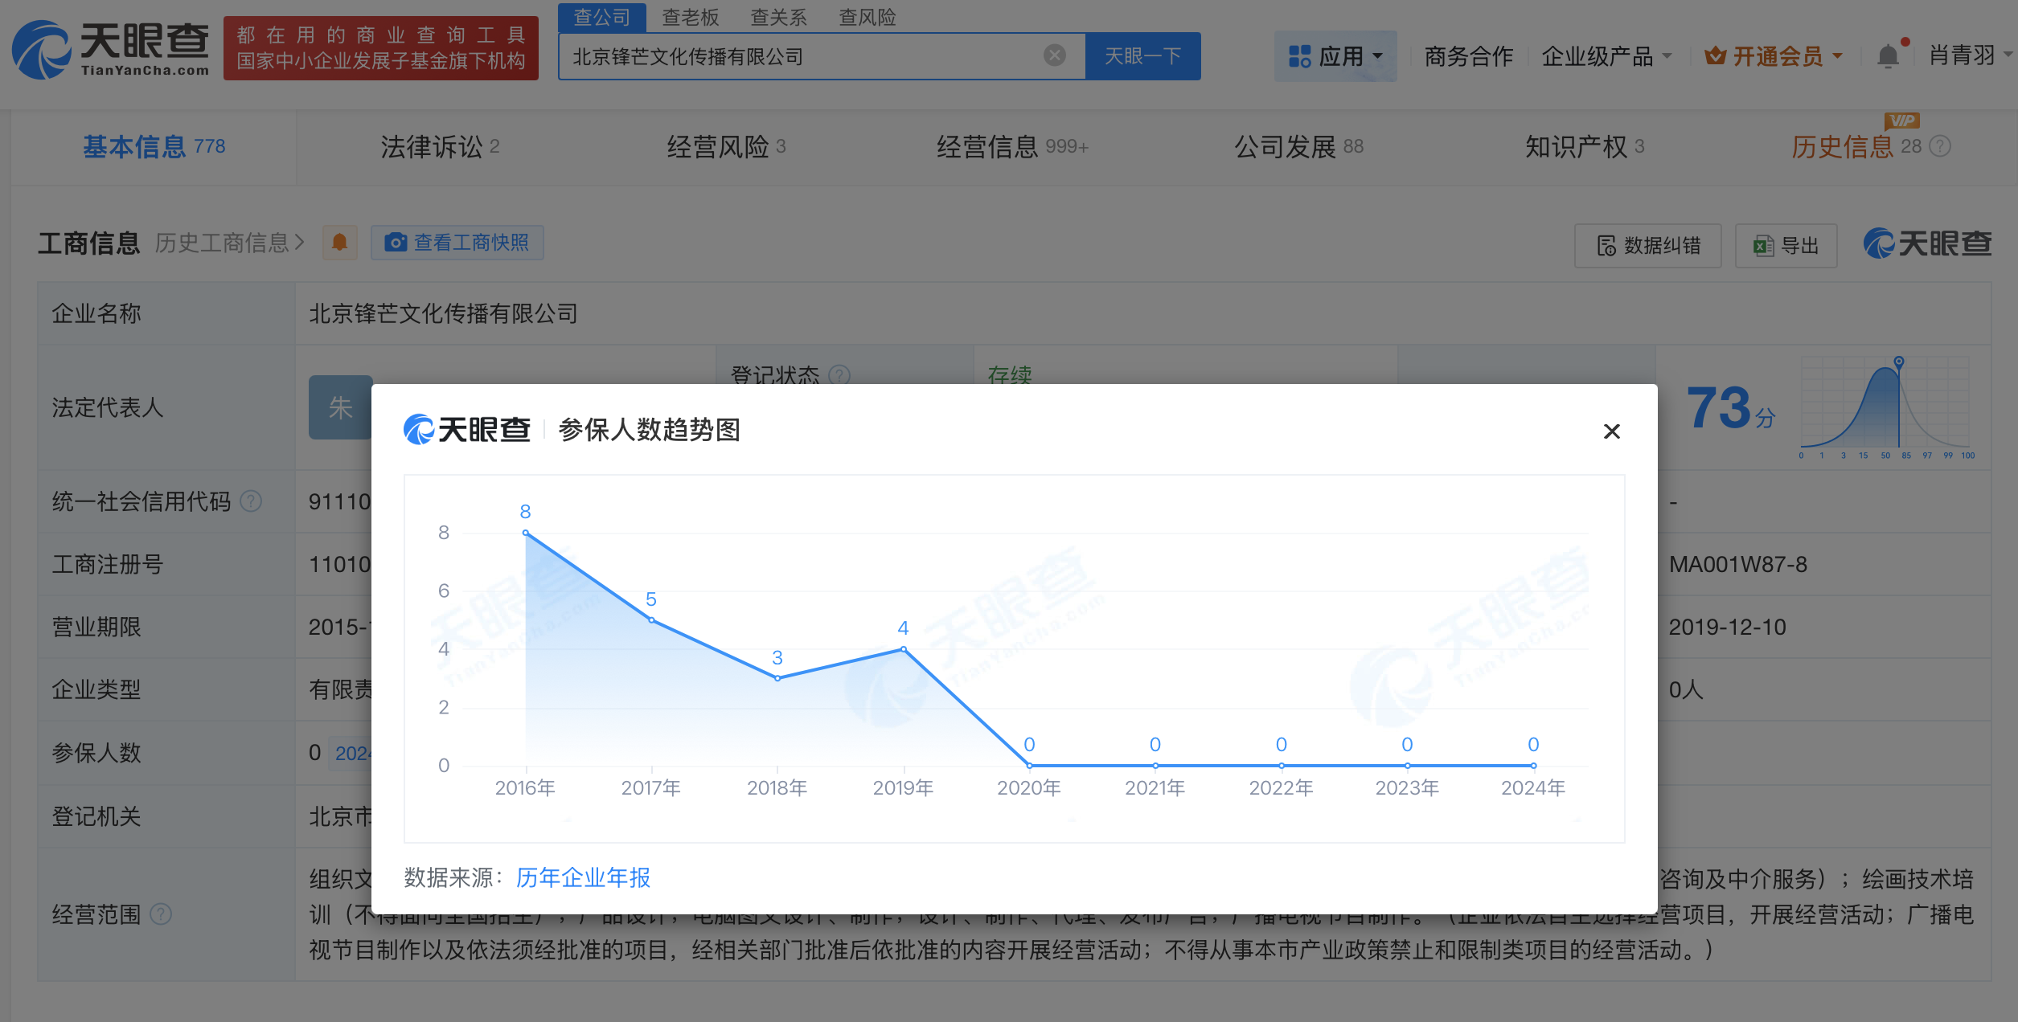2018x1022 pixels.
Task: Click help icon beside 历史信息 tab
Action: (x=1941, y=146)
